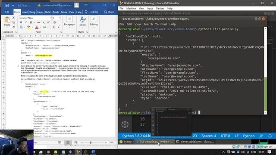Image resolution: width=276 pixels, height=155 pixels.
Task: Apply yellow text highlight color
Action: pos(29,27)
